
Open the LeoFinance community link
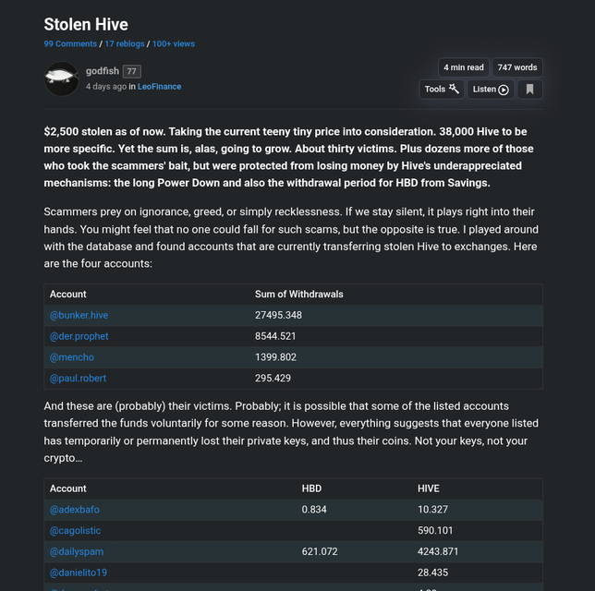point(159,87)
